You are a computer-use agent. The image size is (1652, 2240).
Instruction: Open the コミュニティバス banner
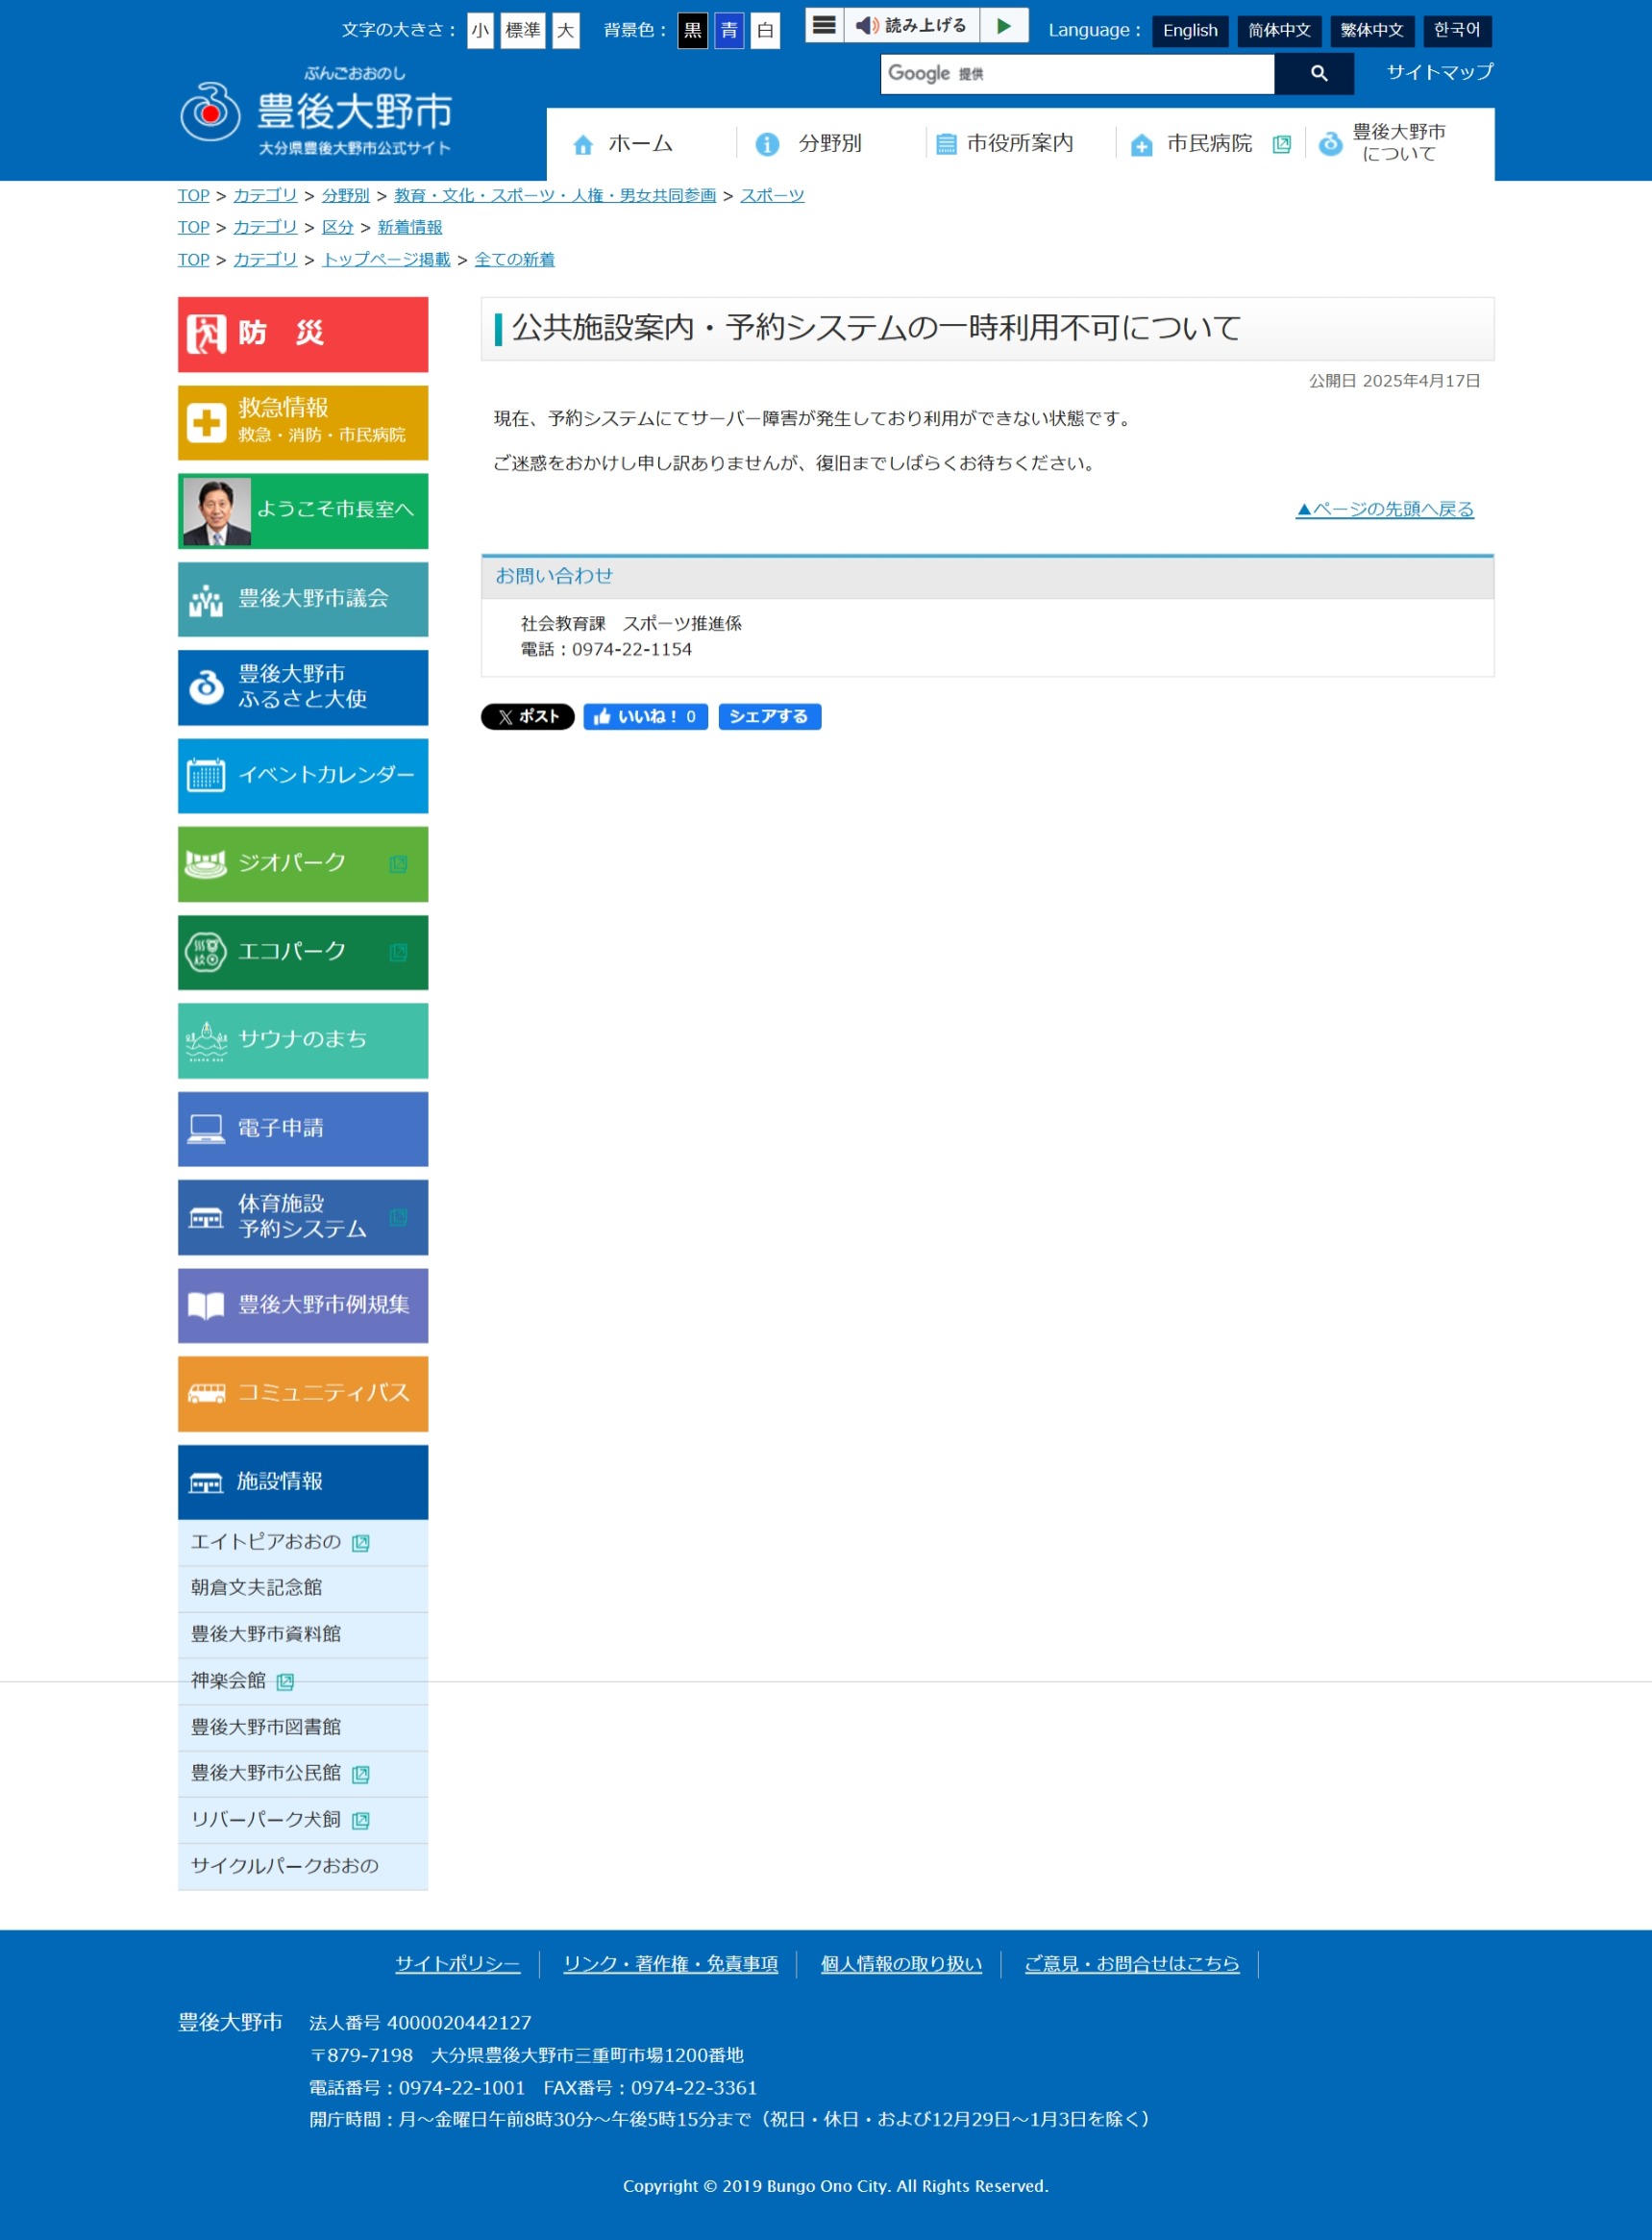pos(303,1395)
